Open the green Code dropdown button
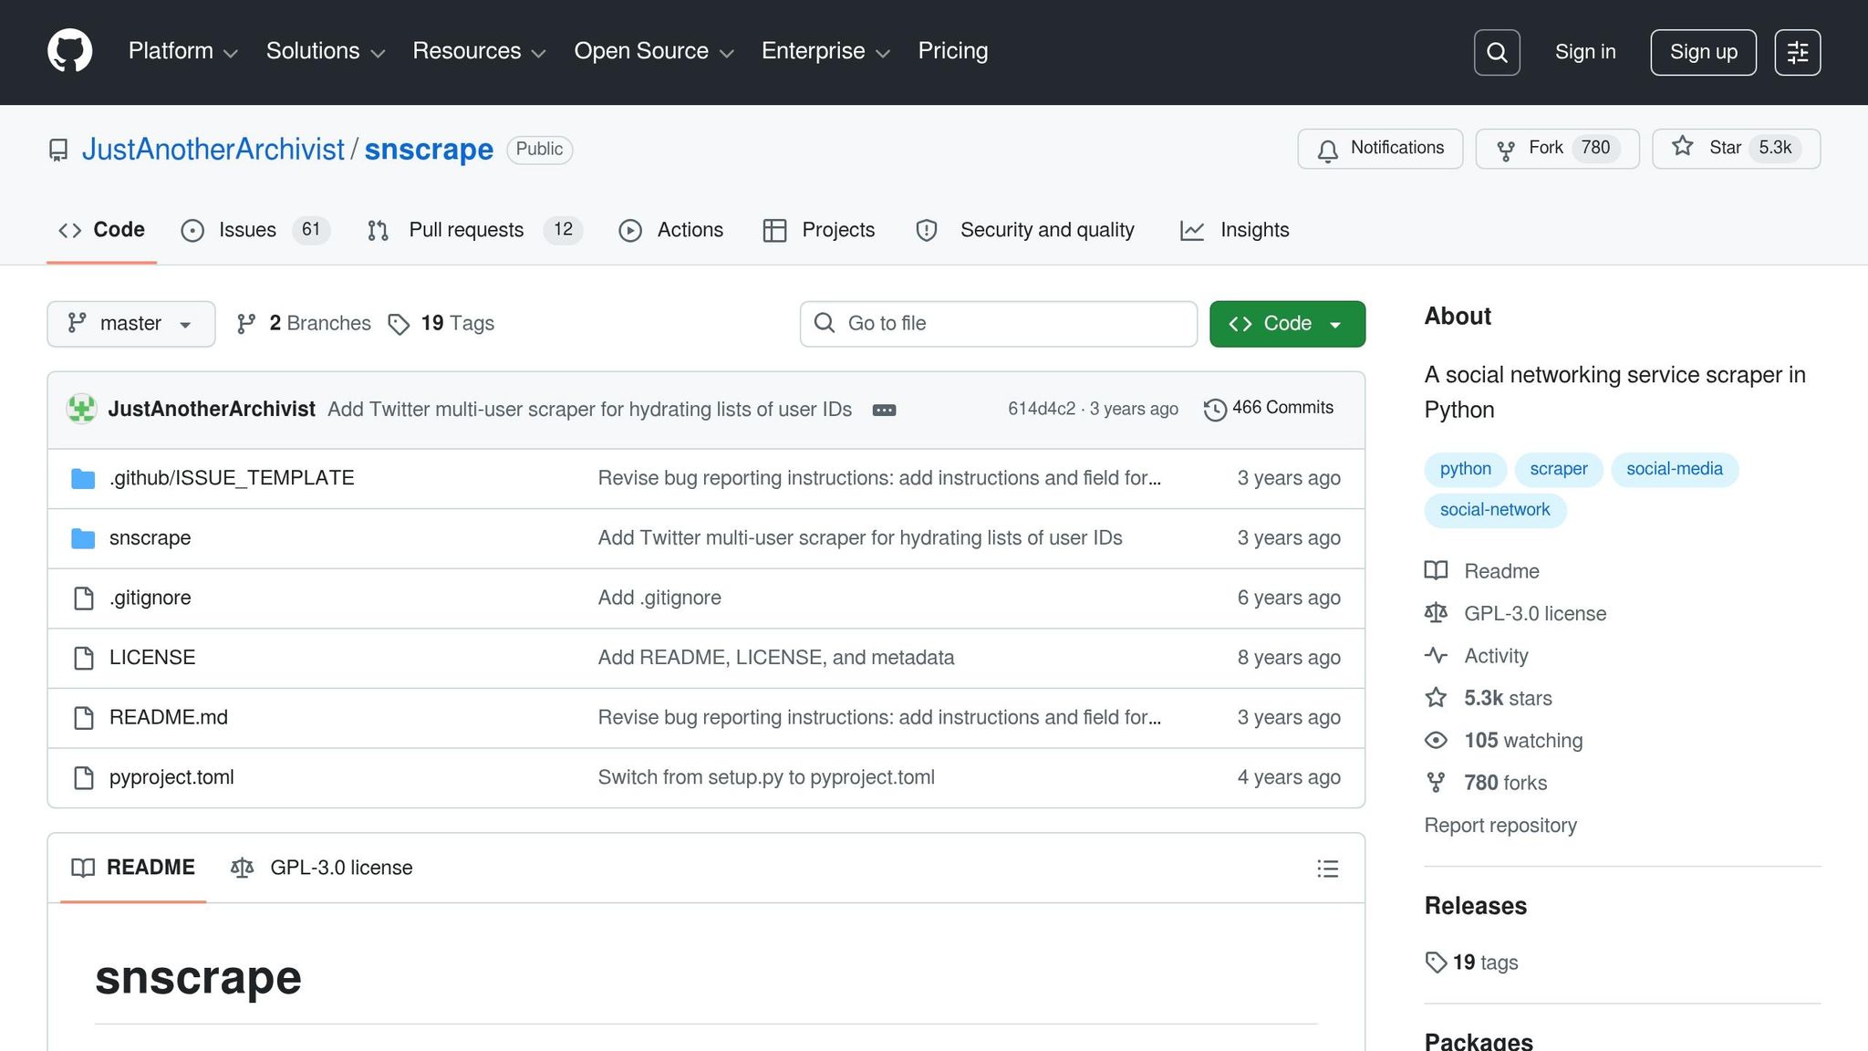This screenshot has height=1051, width=1868. coord(1287,324)
